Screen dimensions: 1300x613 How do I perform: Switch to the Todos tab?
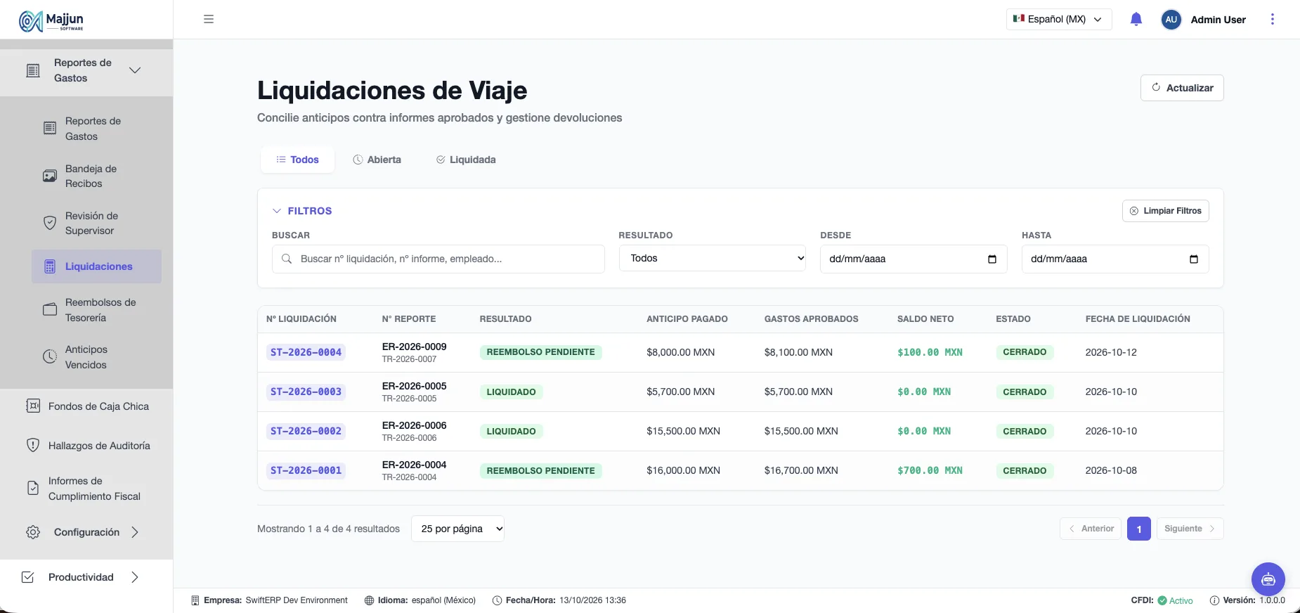click(297, 160)
